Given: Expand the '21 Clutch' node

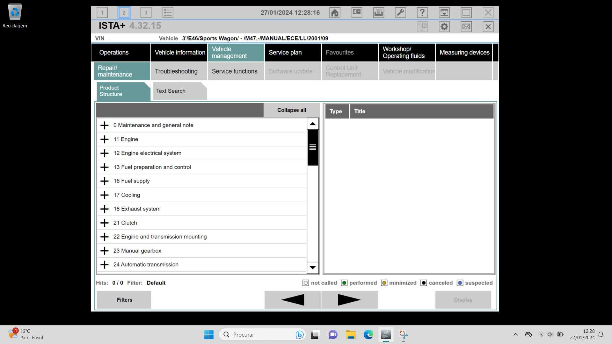Looking at the screenshot, I should [104, 223].
